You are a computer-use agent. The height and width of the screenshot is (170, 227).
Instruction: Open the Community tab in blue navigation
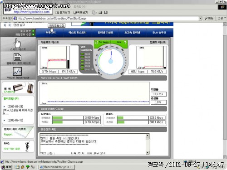pos(50,33)
